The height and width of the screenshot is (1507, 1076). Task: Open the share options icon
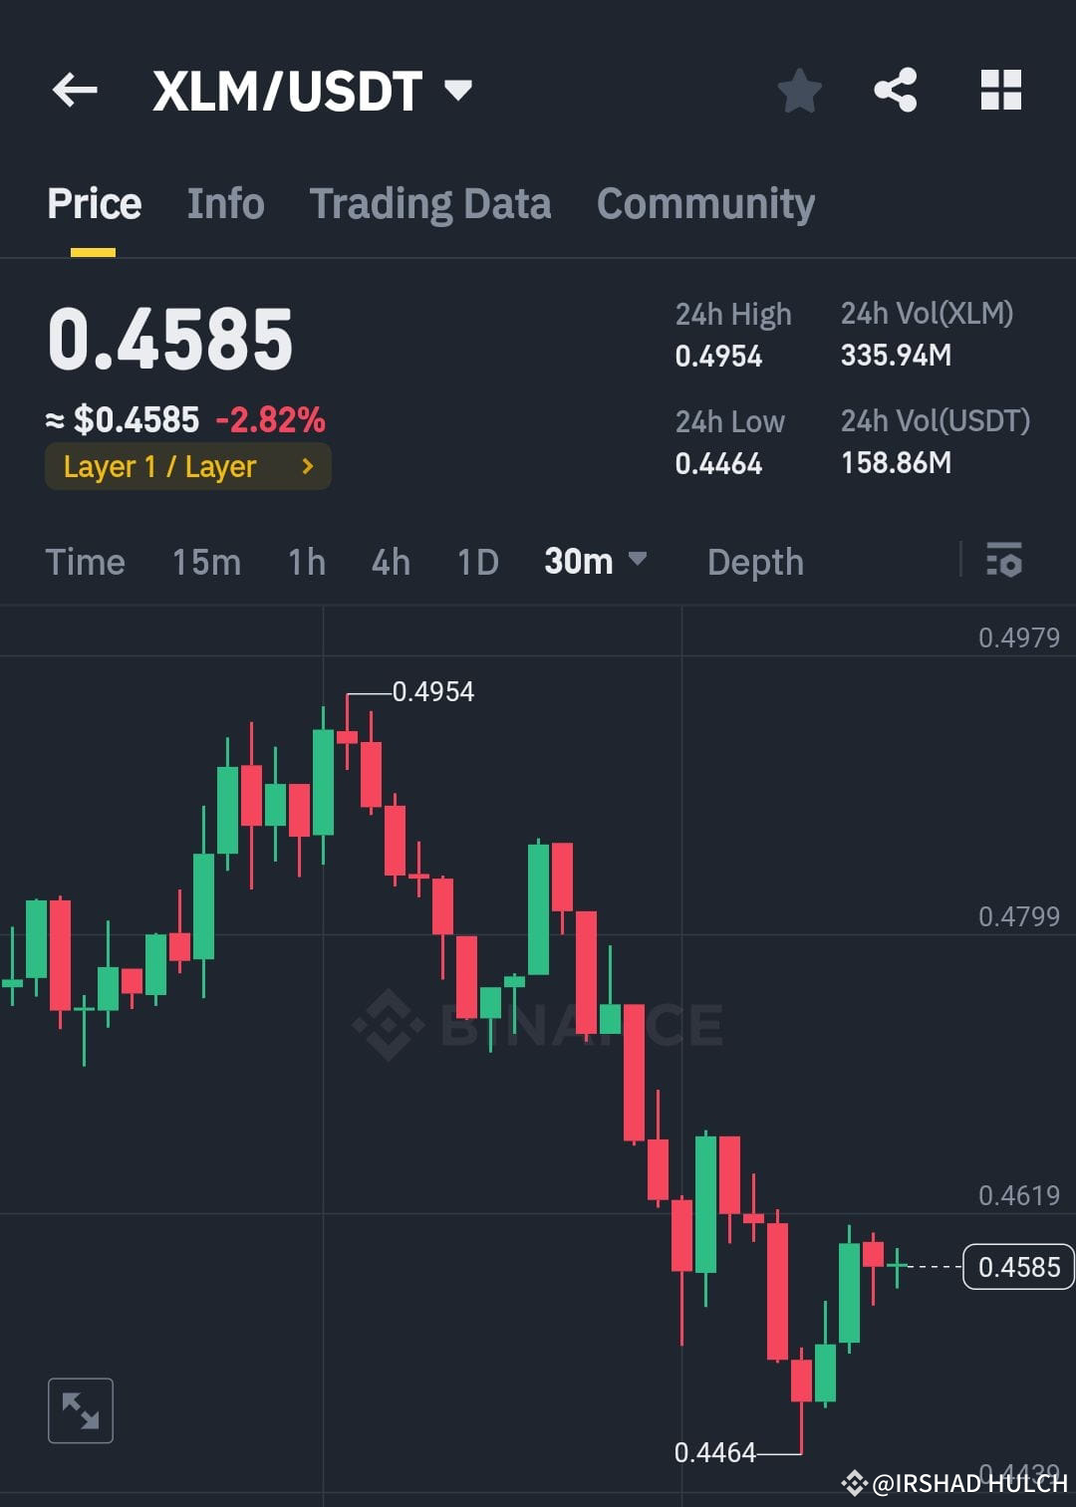point(896,90)
